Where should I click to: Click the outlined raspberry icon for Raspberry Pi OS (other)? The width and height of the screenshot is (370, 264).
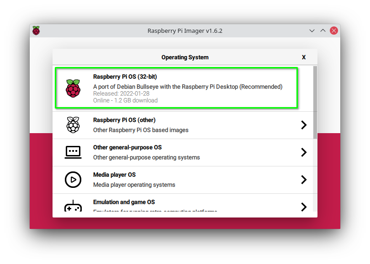tap(73, 125)
